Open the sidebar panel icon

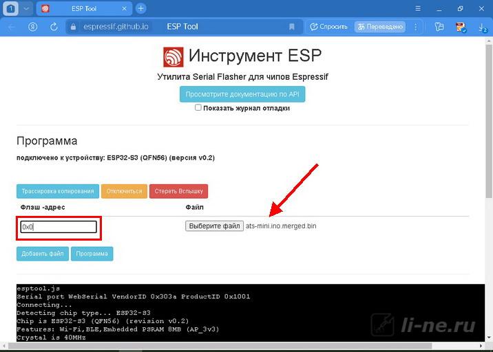[x=439, y=27]
